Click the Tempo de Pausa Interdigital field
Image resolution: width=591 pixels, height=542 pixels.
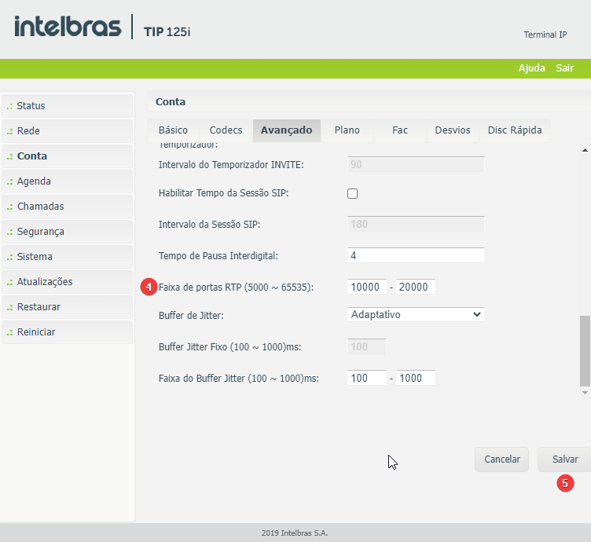tap(416, 255)
